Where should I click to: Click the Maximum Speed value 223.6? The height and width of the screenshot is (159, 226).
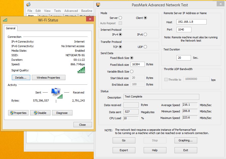coord(190,118)
